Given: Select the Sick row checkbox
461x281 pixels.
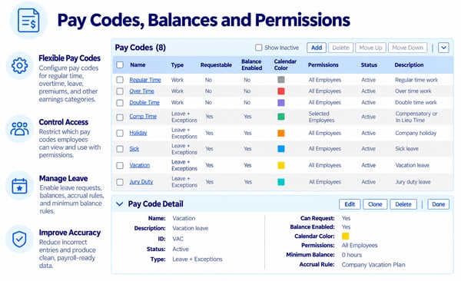Looking at the screenshot, I should (x=120, y=149).
